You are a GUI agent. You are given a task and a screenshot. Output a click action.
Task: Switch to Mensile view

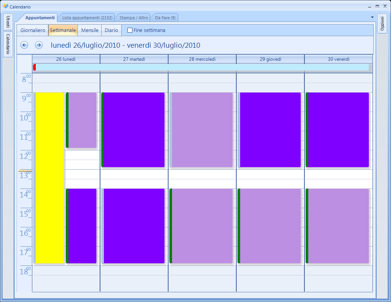90,30
